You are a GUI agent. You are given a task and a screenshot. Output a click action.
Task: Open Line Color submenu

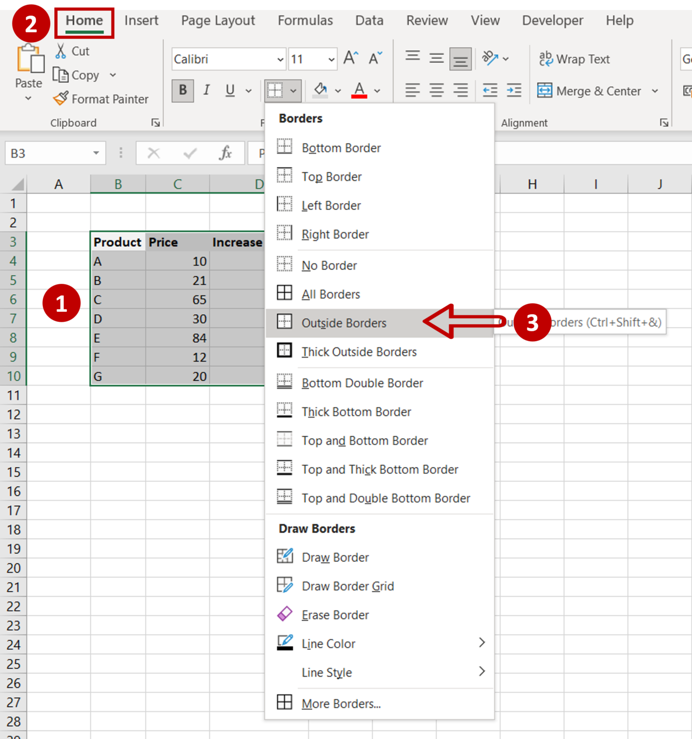pos(380,643)
